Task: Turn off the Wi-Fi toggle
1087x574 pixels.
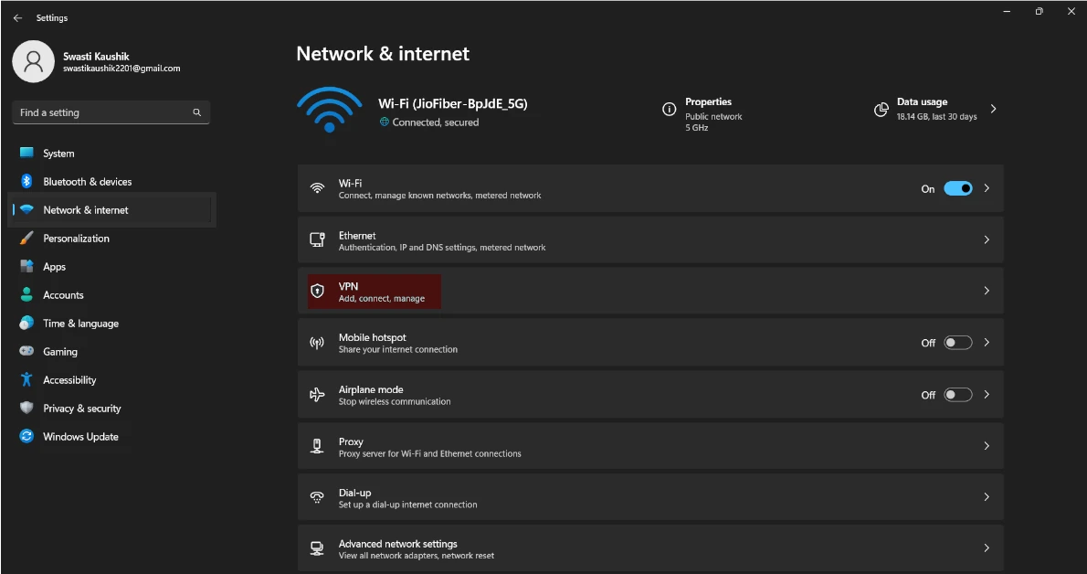Action: pyautogui.click(x=957, y=188)
